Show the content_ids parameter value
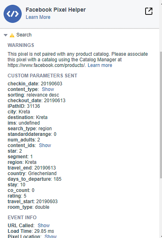The image size is (162, 238). pyautogui.click(x=45, y=145)
